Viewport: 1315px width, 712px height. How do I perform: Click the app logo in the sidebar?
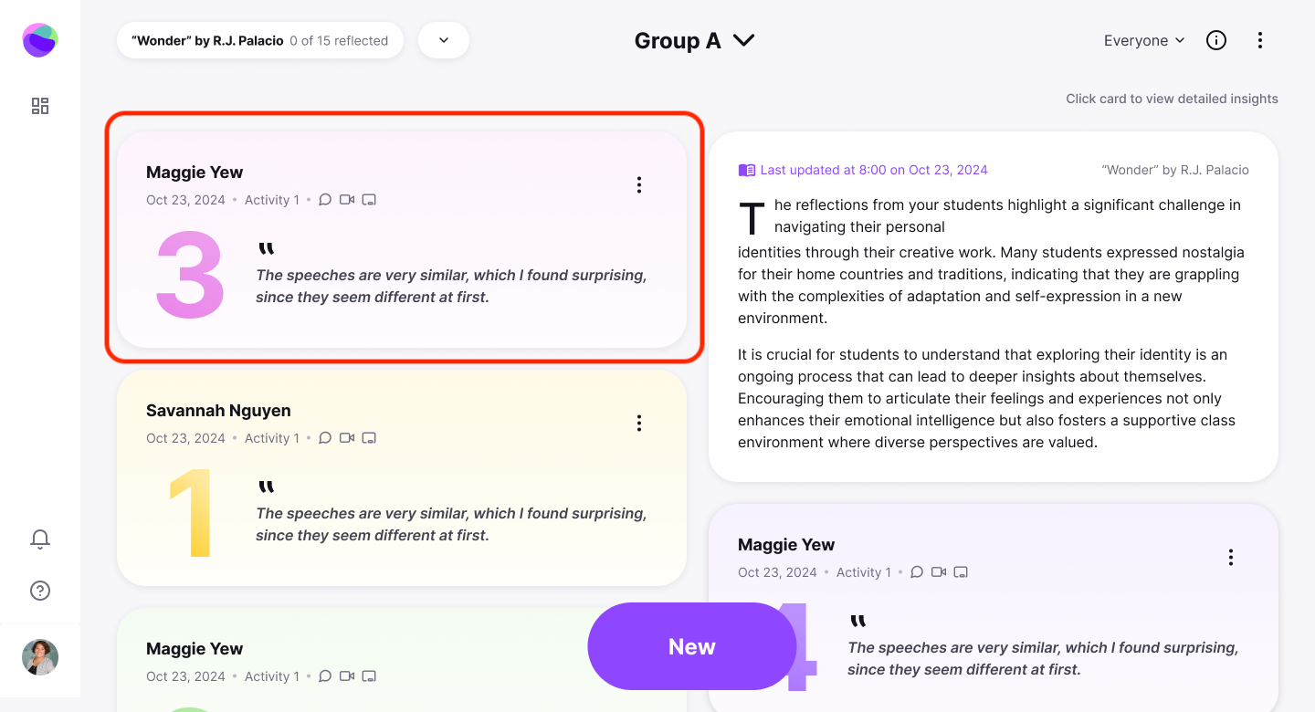pyautogui.click(x=40, y=40)
